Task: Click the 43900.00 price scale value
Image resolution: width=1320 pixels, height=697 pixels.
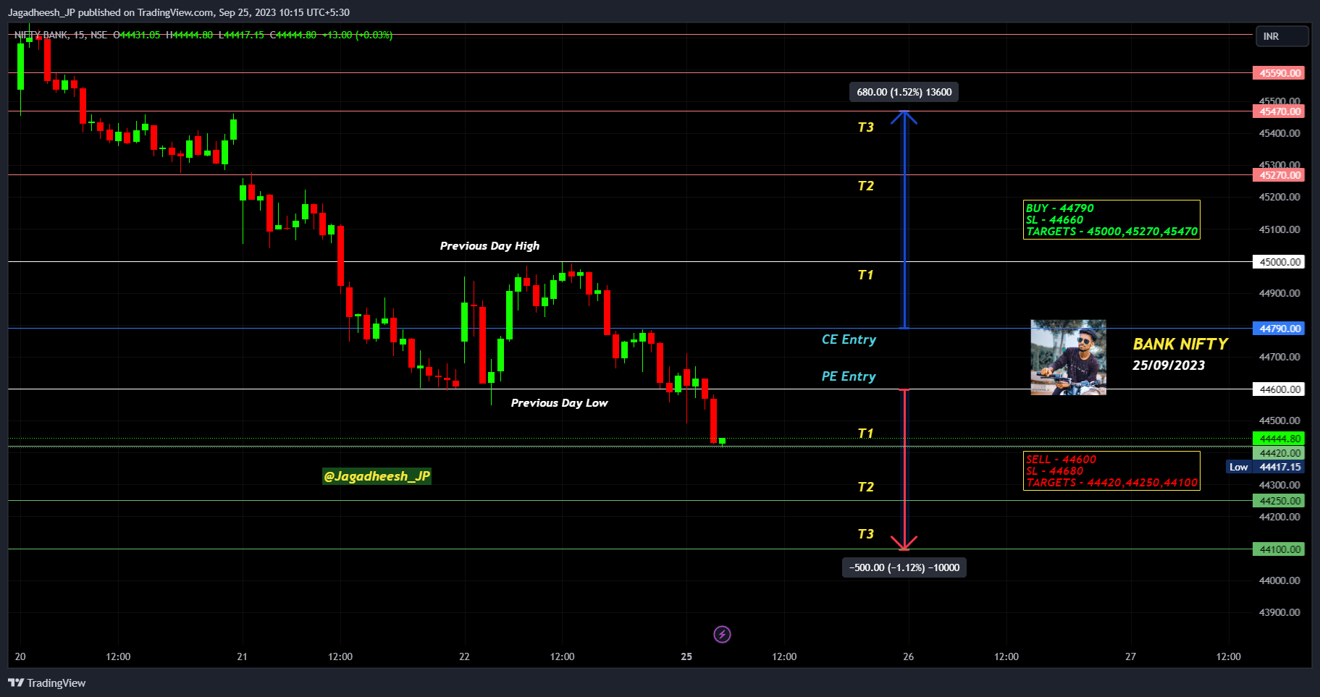Action: [1279, 612]
